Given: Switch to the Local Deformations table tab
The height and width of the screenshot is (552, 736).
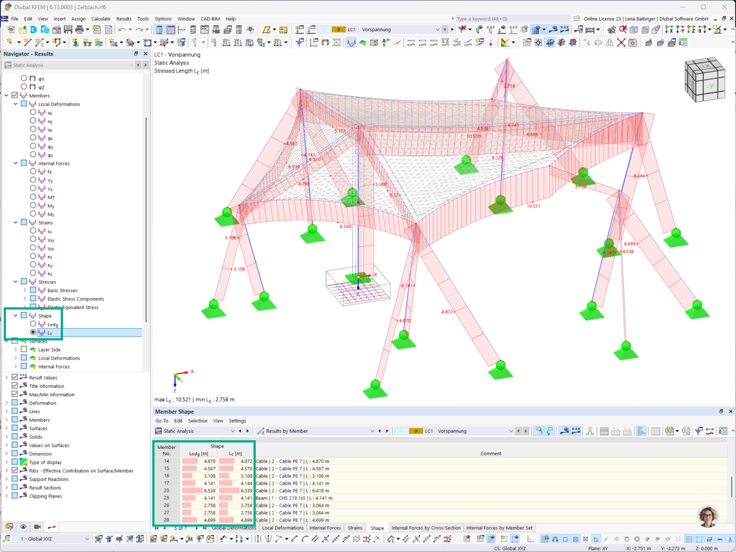Looking at the screenshot, I should click(283, 528).
